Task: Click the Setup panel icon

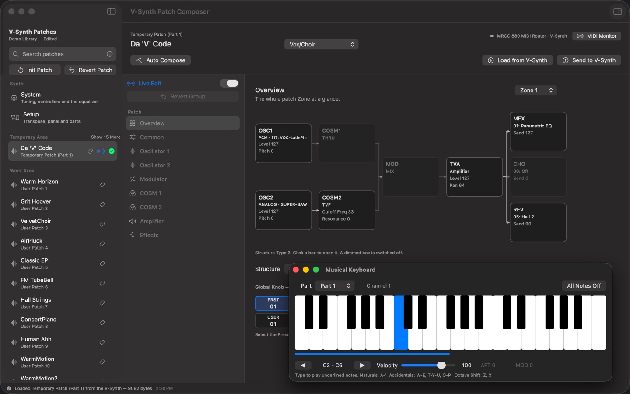Action: point(15,117)
